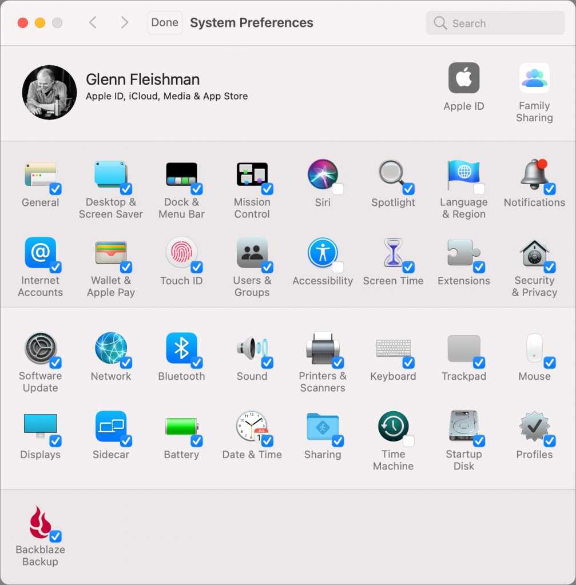Open the Notifications bell icon
This screenshot has width=576, height=585.
[x=534, y=174]
